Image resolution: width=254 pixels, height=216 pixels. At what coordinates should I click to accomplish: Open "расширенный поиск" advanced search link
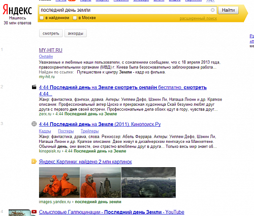coord(198,18)
